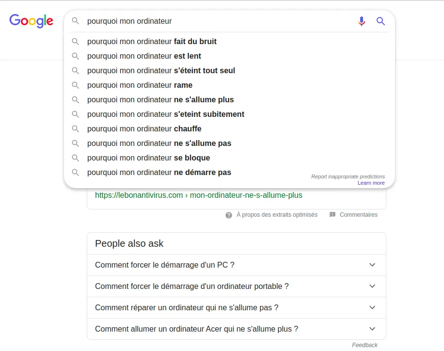Expand "Comment forcer le démarrage d'un PC ?"
444x351 pixels.
(x=372, y=265)
